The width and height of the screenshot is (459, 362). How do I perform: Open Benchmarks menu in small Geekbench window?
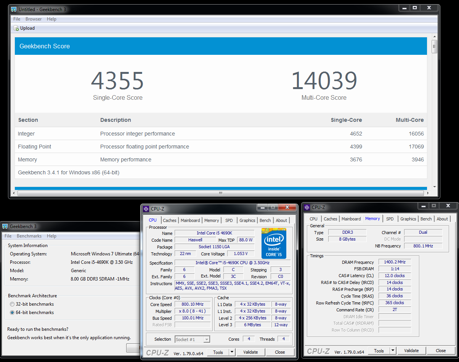click(29, 236)
